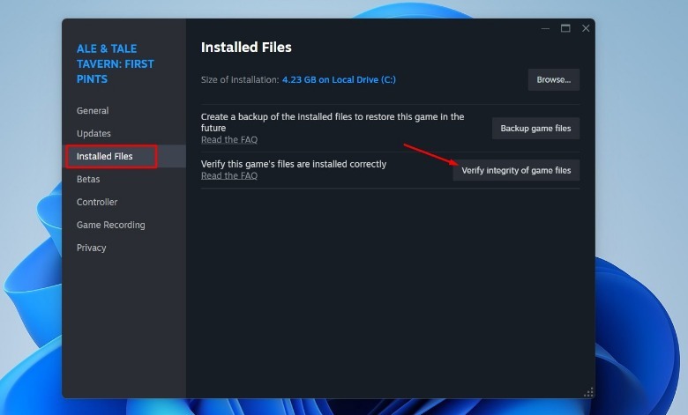Screen dimensions: 688x415
Task: Click 'Verify this game's files are installed correctly'
Action: pos(294,164)
